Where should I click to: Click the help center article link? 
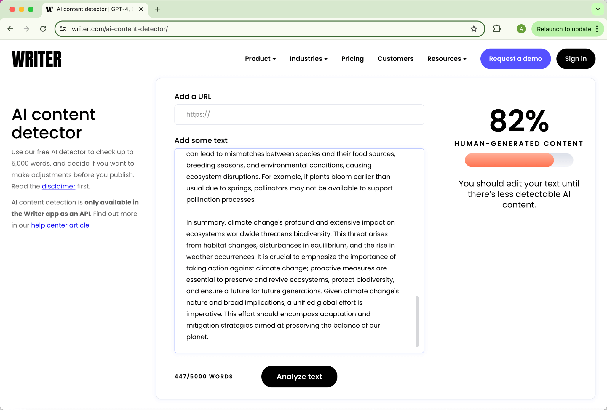(x=60, y=225)
